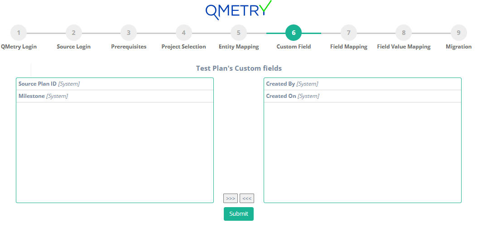This screenshot has width=477, height=228.
Task: Go to Entity Mapping step label
Action: point(239,47)
